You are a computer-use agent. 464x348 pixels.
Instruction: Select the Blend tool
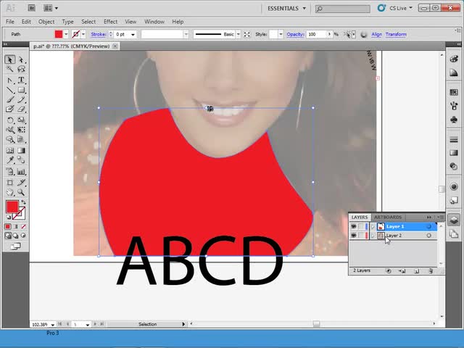(x=21, y=160)
